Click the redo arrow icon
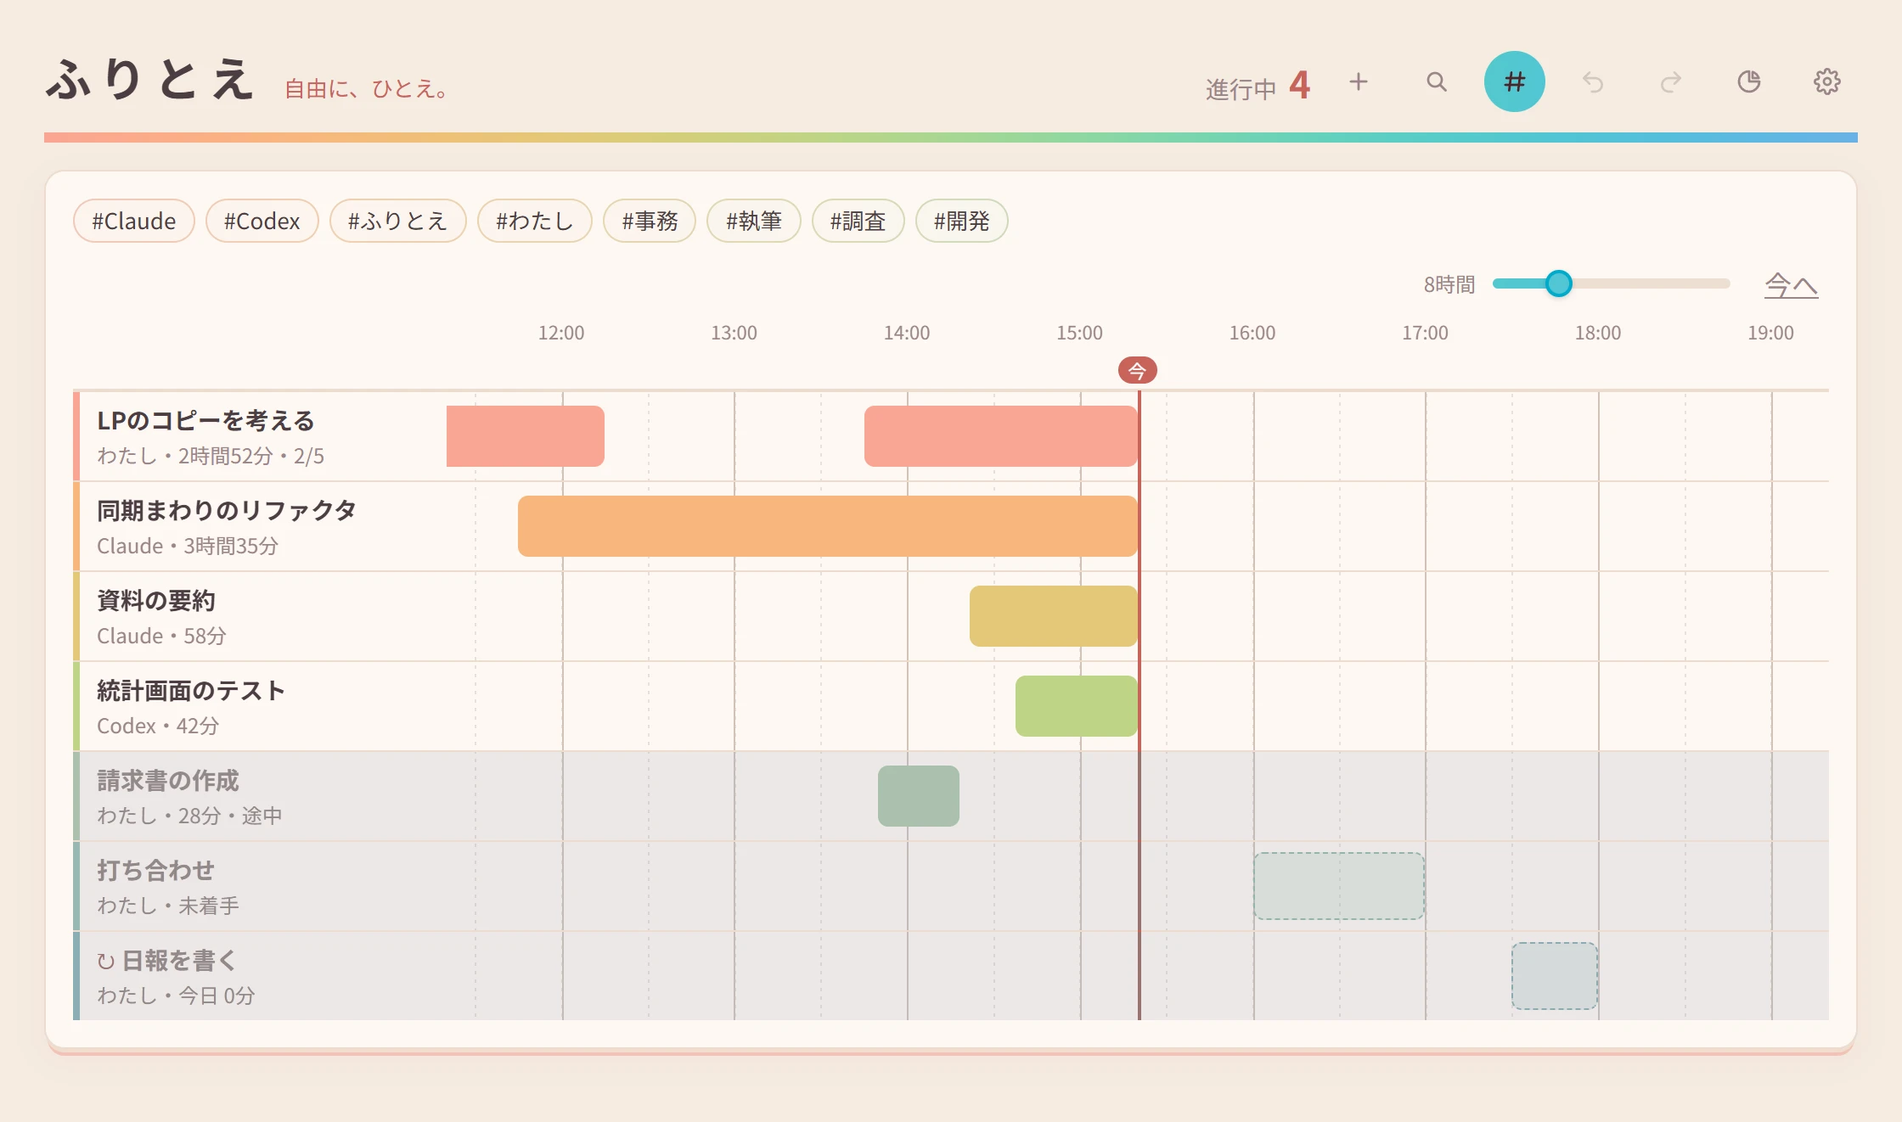Screen dimensions: 1902x1122 coord(1671,81)
